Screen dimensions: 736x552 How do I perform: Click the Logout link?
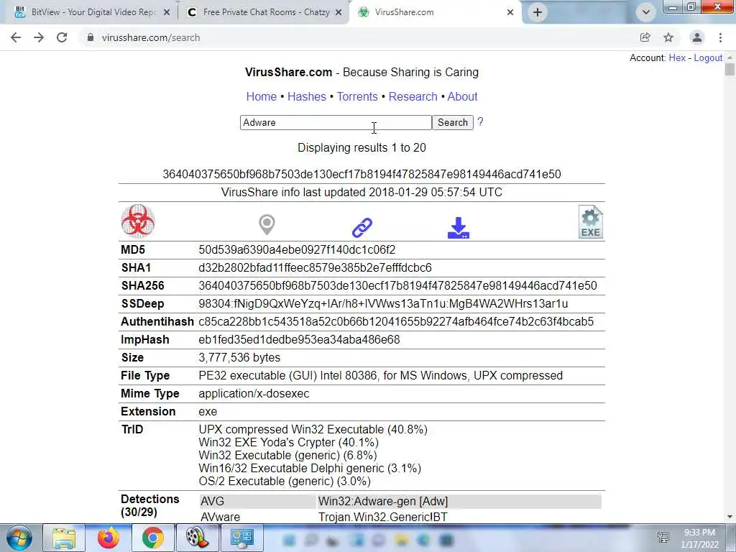[x=708, y=57]
